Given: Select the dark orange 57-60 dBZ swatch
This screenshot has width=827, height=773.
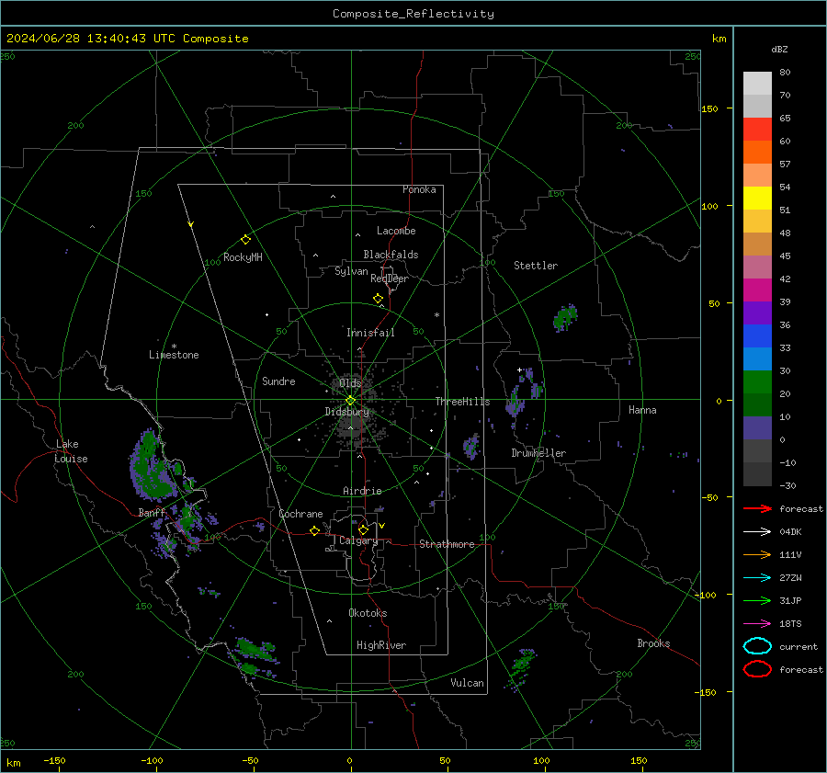Looking at the screenshot, I should pos(757,153).
